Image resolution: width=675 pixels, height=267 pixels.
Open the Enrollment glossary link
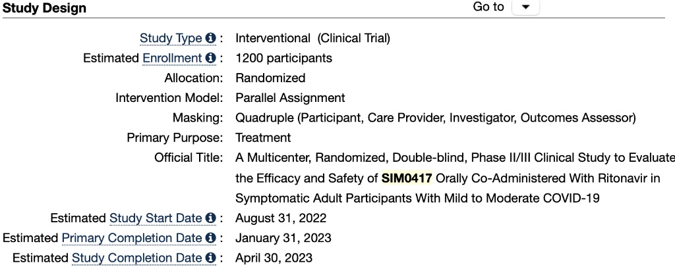click(x=172, y=58)
